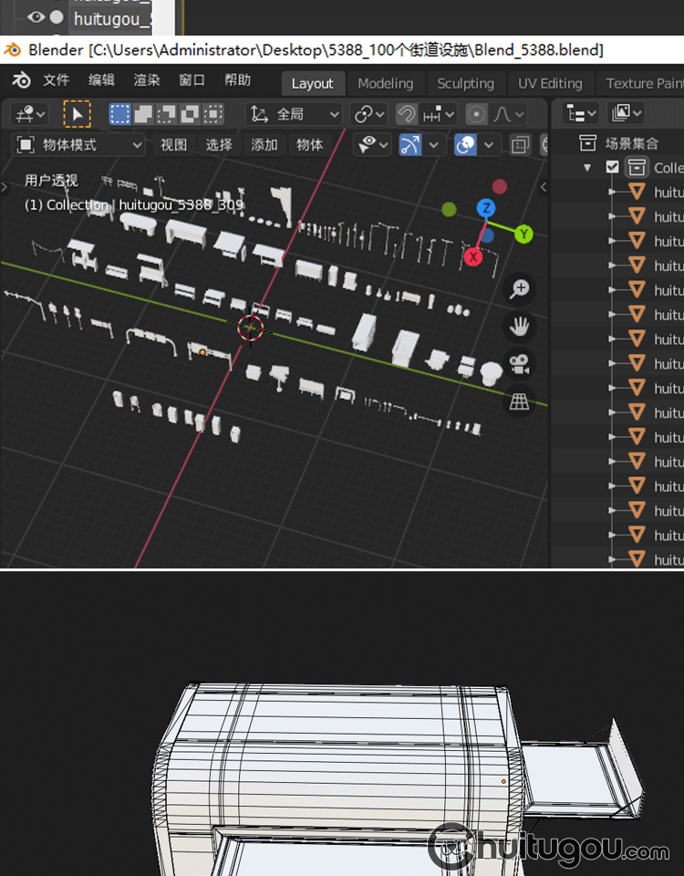Toggle the Collection checkbox in the outliner
This screenshot has width=684, height=876.
(x=613, y=168)
